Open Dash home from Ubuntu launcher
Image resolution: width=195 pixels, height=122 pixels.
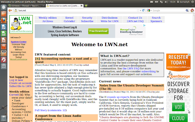click(x=4, y=7)
